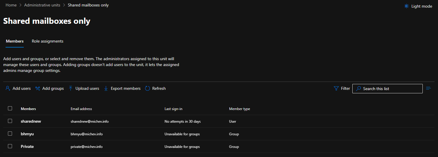Click the Add users icon
This screenshot has width=438, height=157.
click(x=8, y=88)
